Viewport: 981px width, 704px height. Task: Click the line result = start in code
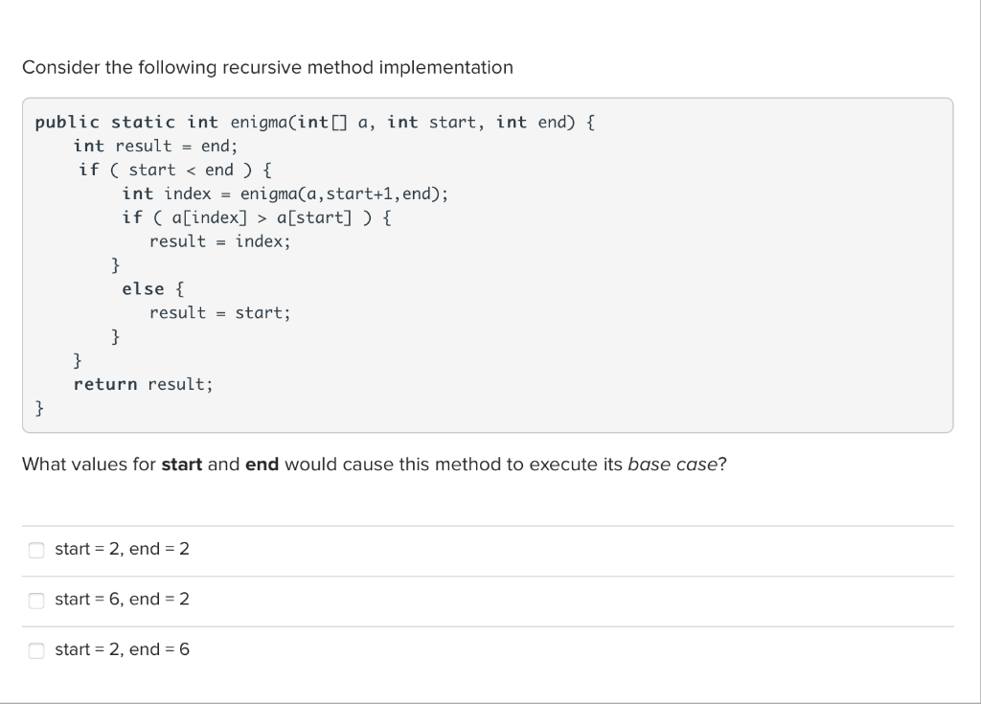click(x=220, y=312)
